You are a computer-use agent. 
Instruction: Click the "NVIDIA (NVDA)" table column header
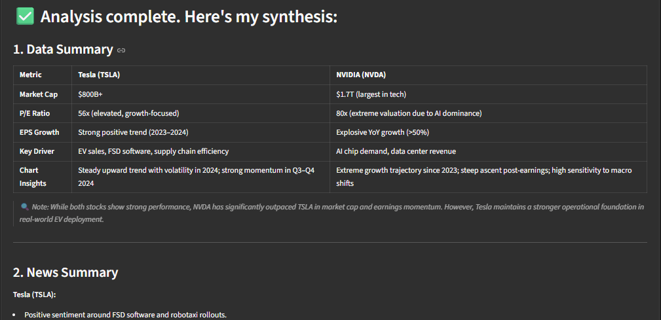pyautogui.click(x=362, y=75)
